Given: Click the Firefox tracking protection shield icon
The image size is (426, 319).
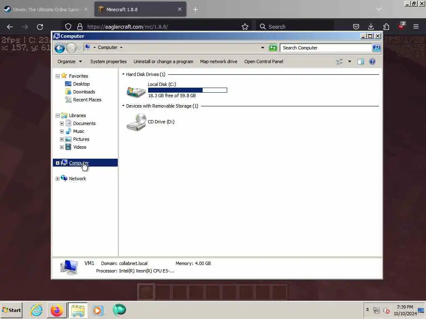Looking at the screenshot, I should tap(68, 27).
